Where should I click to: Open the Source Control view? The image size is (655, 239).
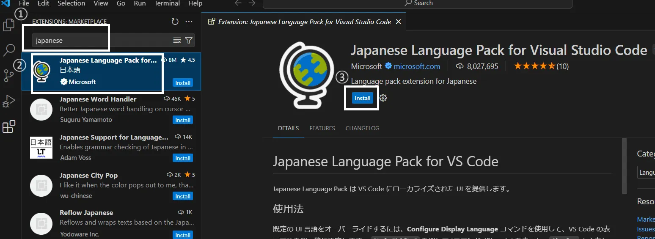(x=9, y=76)
